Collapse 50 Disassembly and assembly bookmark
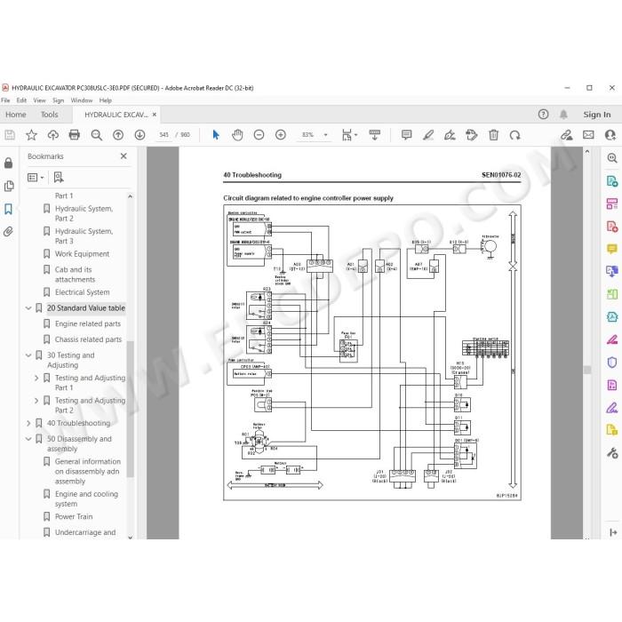 click(28, 439)
